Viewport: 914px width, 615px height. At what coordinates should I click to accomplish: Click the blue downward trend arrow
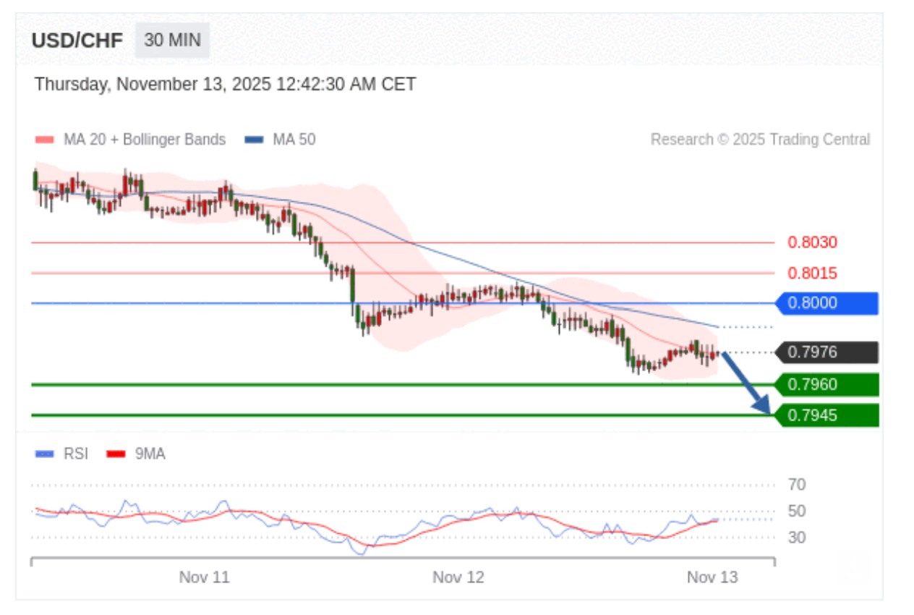tap(746, 383)
